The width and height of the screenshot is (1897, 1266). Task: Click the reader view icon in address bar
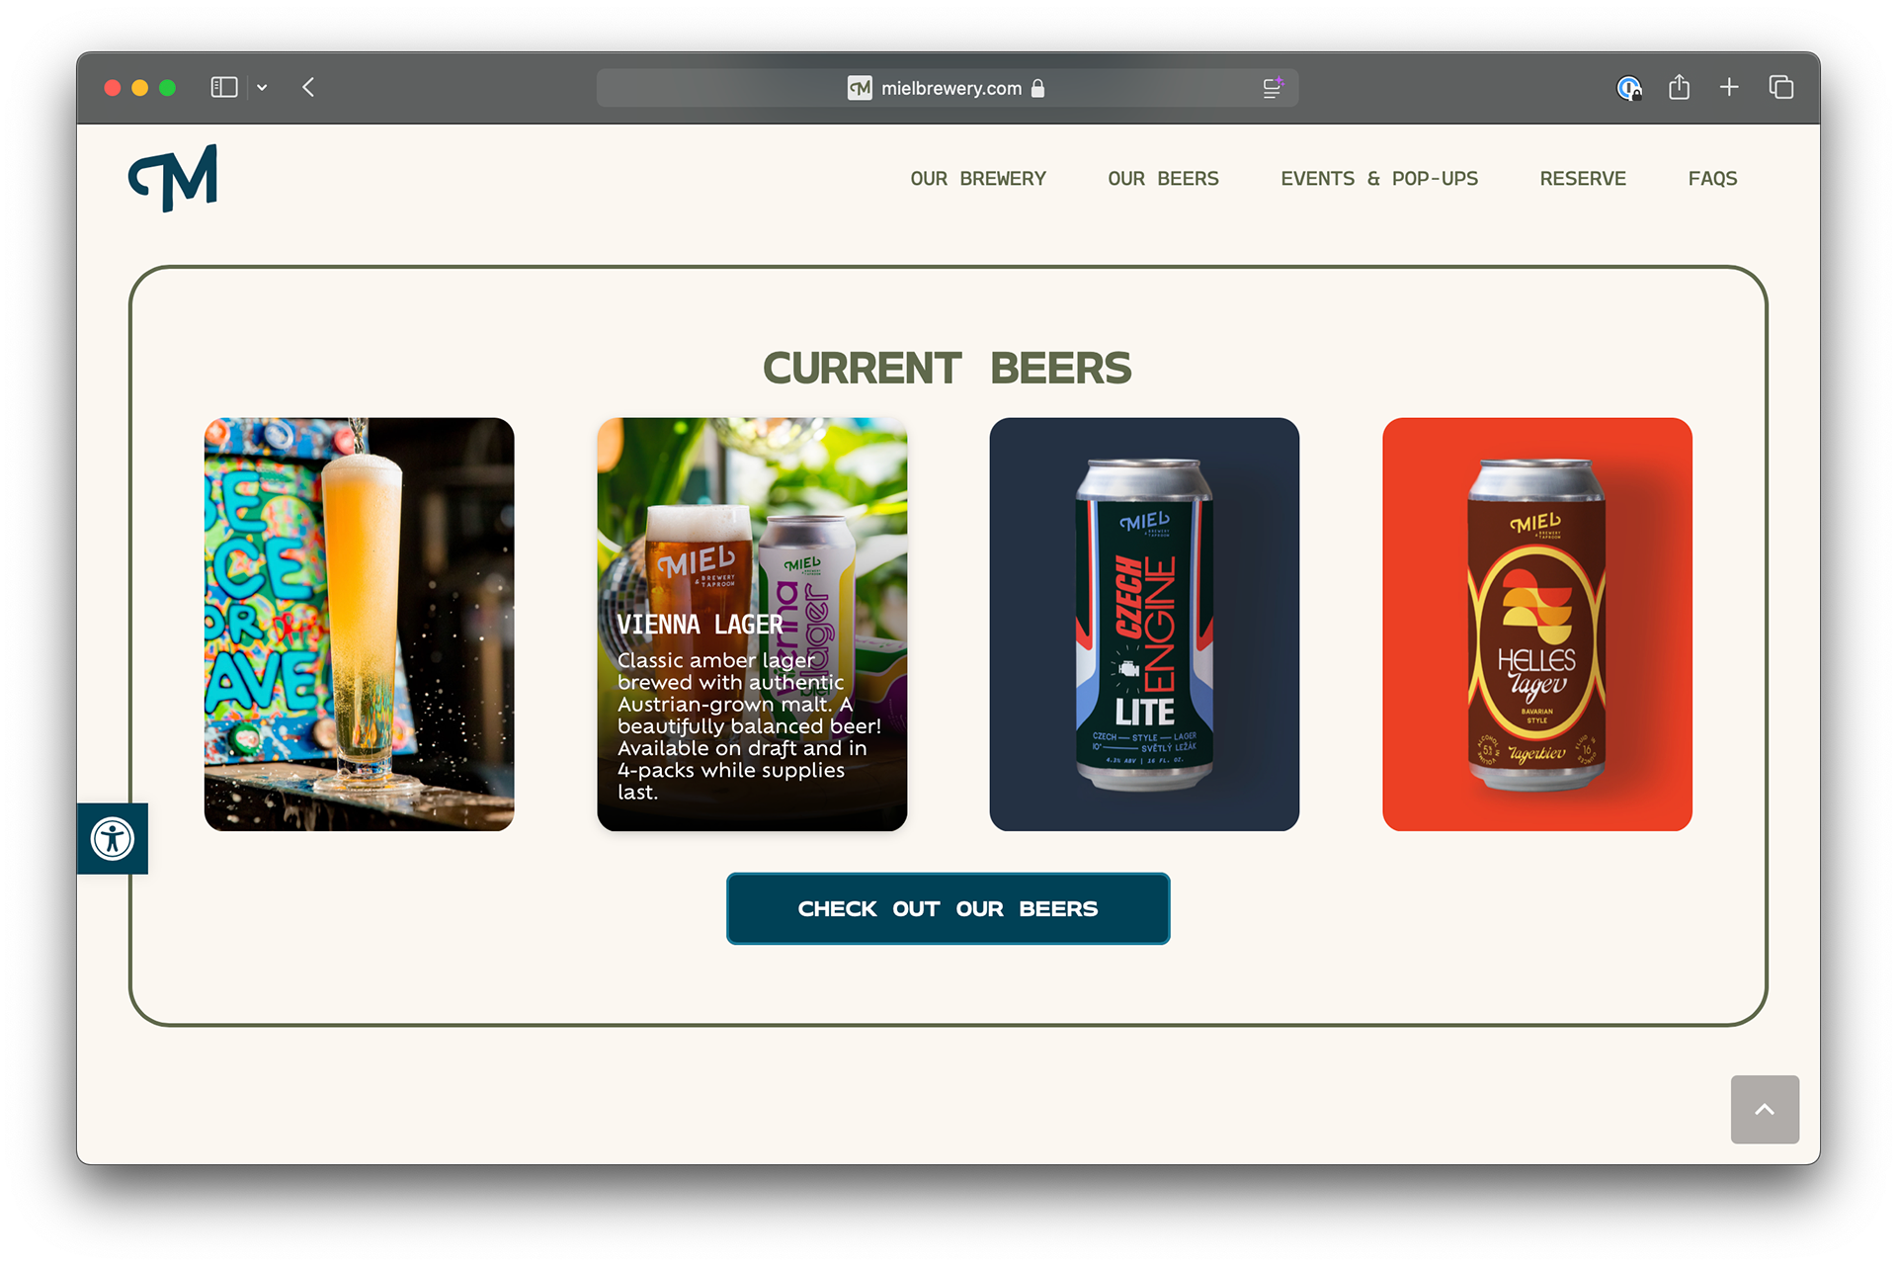1273,88
